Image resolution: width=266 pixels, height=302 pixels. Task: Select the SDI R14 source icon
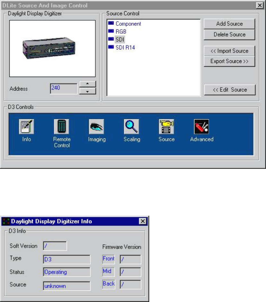click(111, 47)
